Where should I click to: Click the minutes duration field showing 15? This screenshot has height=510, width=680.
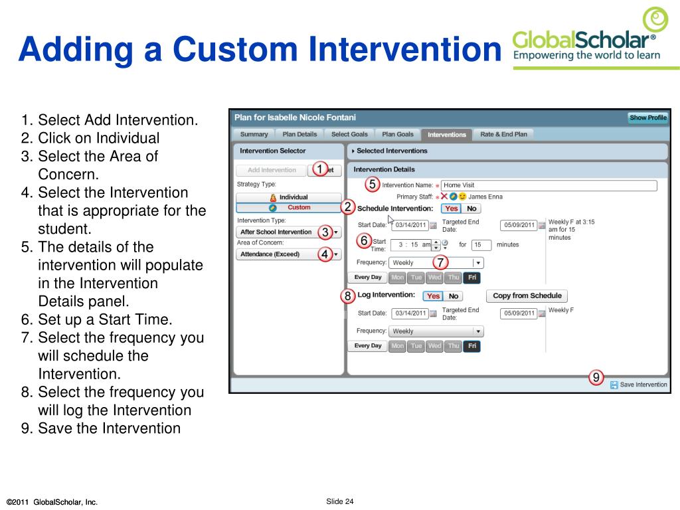(481, 245)
